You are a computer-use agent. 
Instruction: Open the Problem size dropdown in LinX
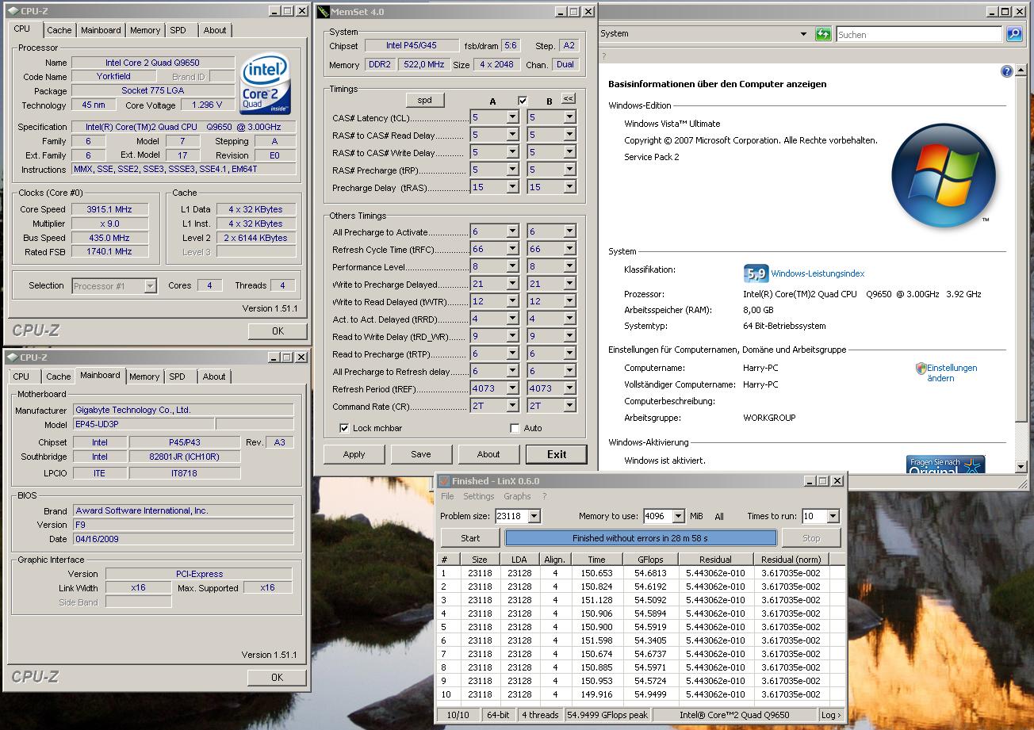534,516
